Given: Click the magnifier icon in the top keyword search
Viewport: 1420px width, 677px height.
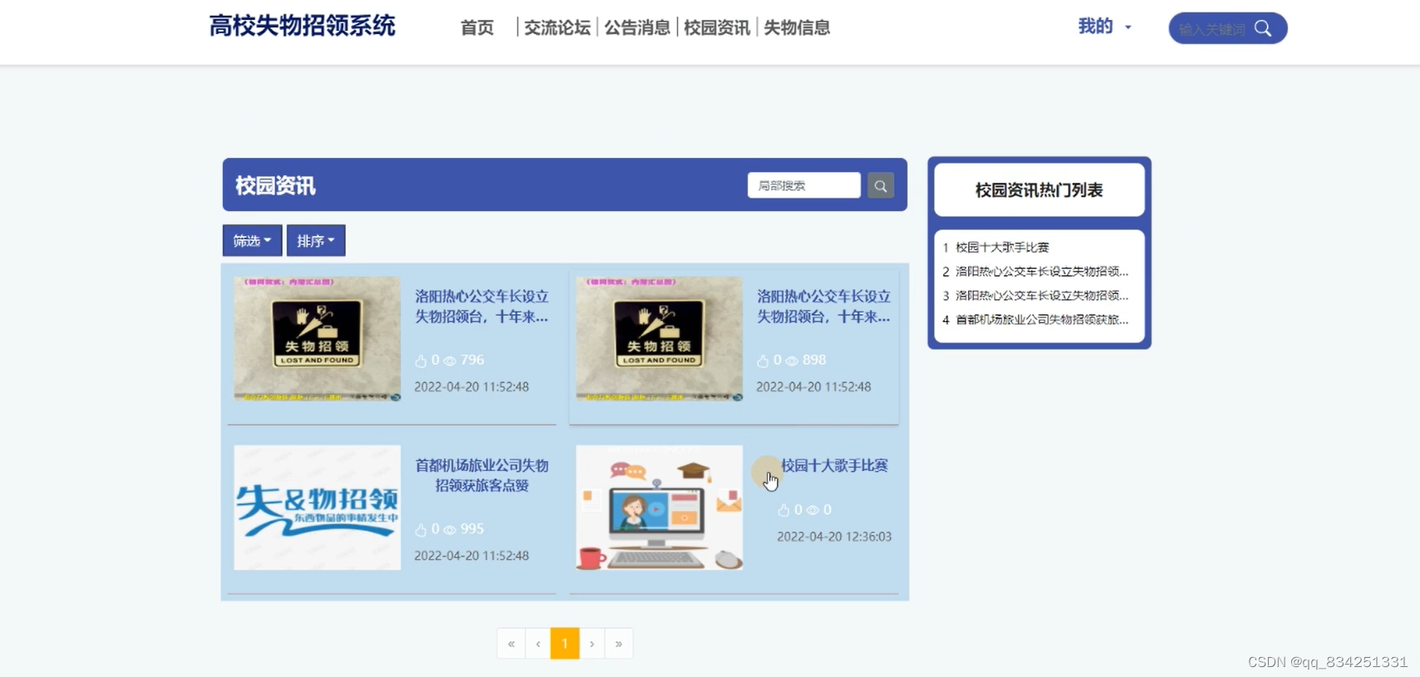Looking at the screenshot, I should pyautogui.click(x=1263, y=28).
